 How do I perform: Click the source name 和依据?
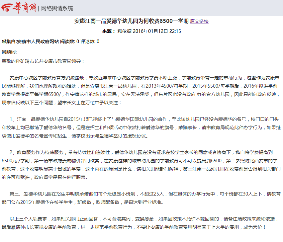(x=124, y=31)
